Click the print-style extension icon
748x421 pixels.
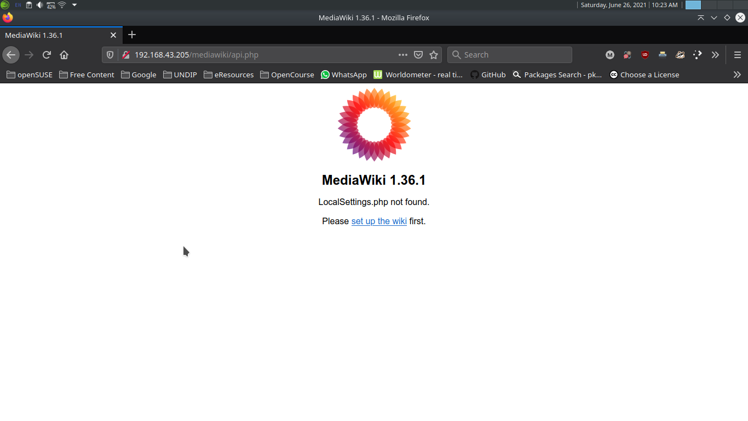click(663, 55)
